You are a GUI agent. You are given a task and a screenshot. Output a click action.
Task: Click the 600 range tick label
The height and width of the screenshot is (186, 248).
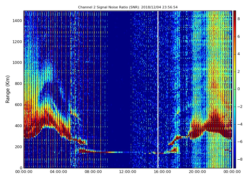18,105
